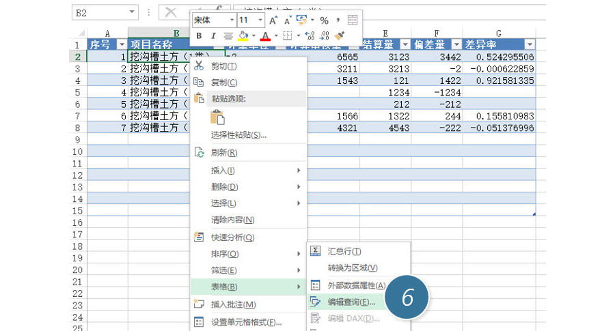Decrease font size in the mini toolbar
The width and height of the screenshot is (615, 331).
(288, 20)
